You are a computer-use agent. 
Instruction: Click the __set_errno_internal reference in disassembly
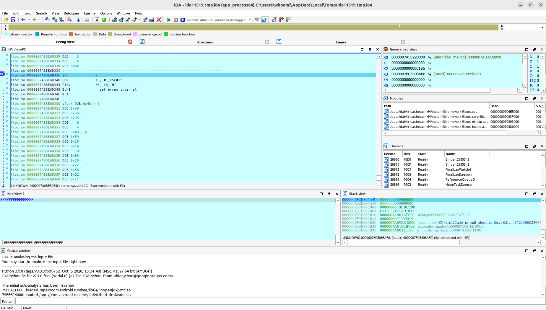(x=116, y=89)
